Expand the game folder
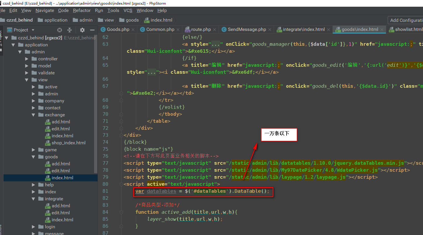Screen dimensions: 423x235 [x=34, y=150]
